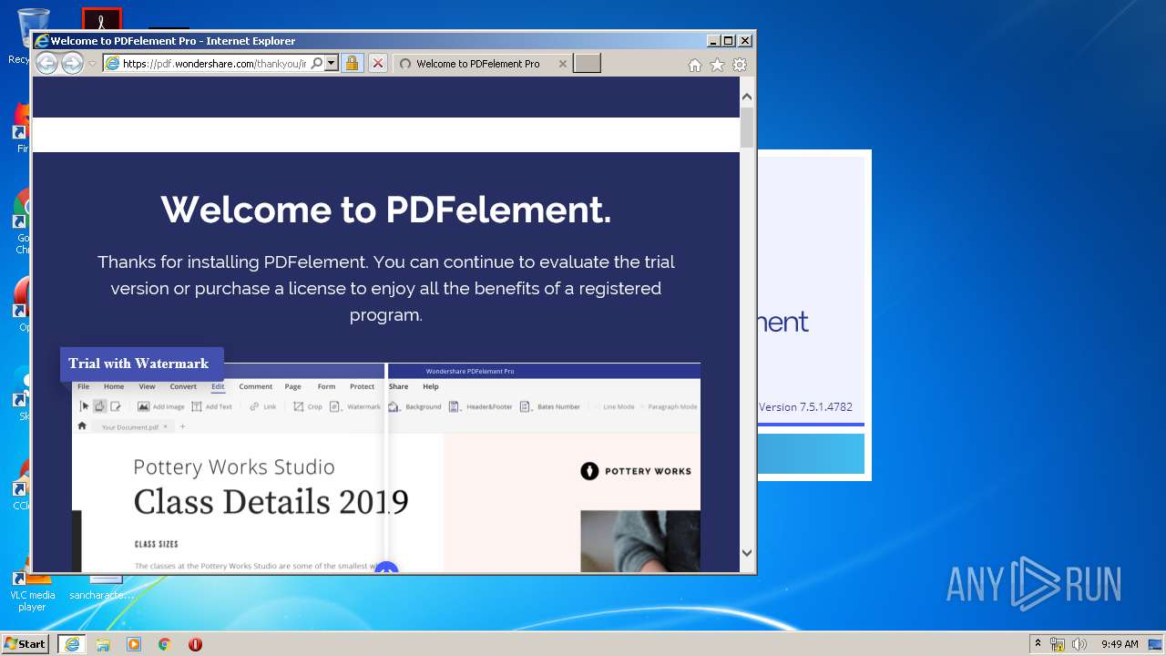The image size is (1166, 656).
Task: Click the Protect tab in the preview
Action: (362, 386)
